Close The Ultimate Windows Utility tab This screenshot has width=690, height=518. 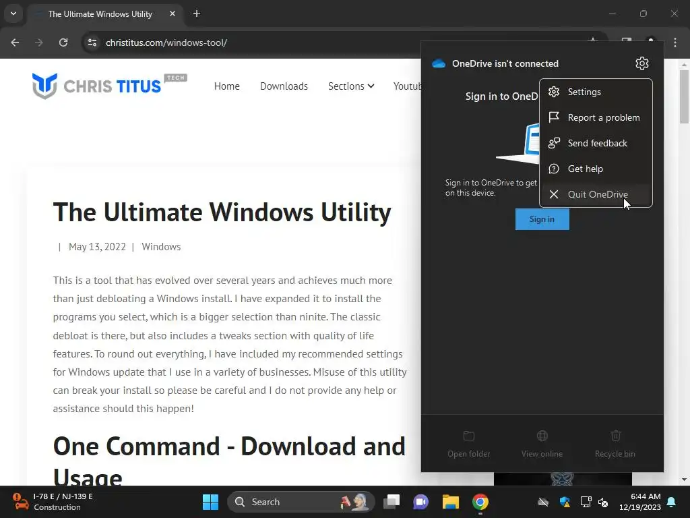172,13
